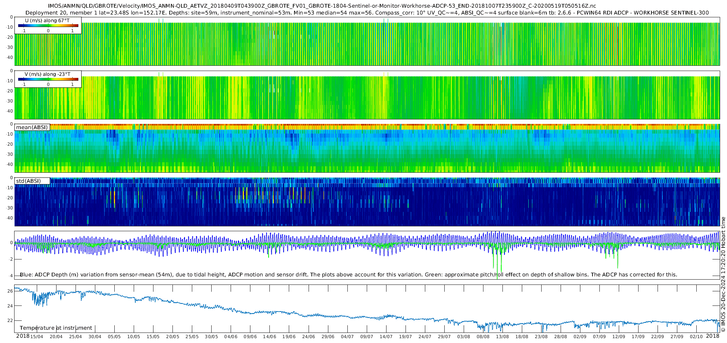
Task: Click the 26 tick on temperature axis
Action: tap(10, 291)
